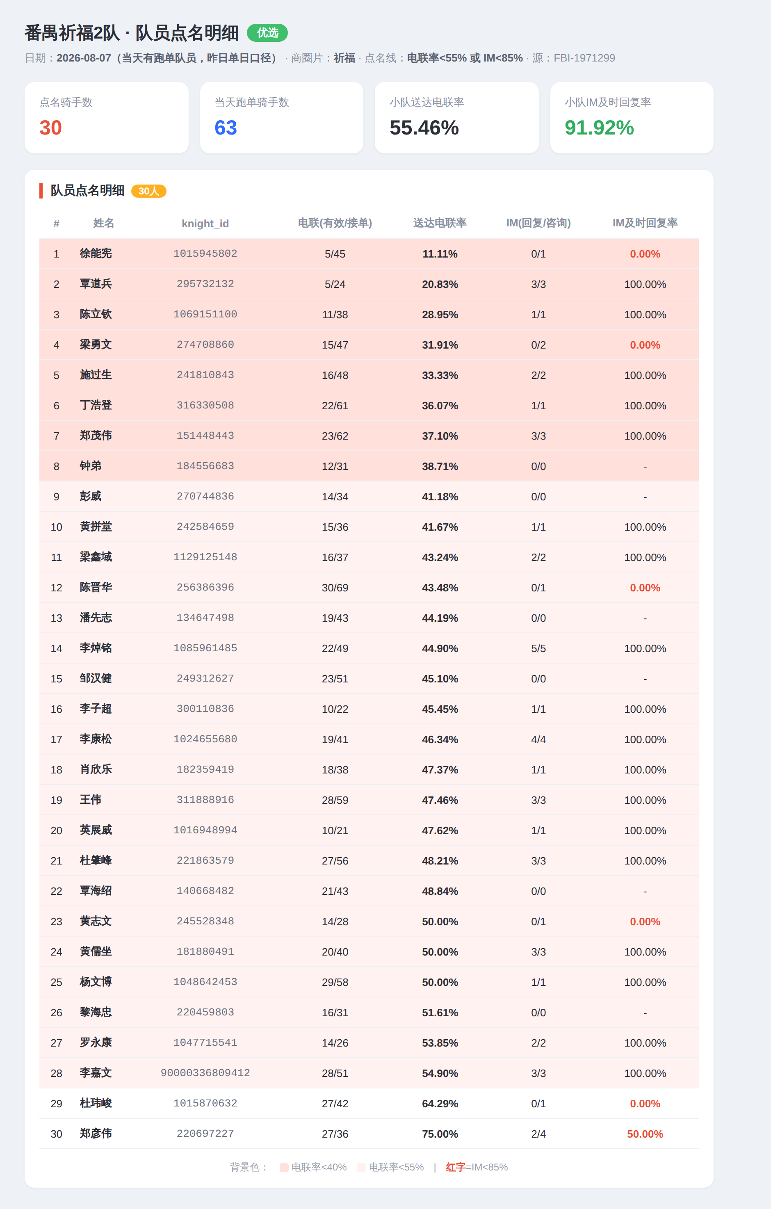Sort by the IM及时回复率 column header
The image size is (771, 1209).
tap(645, 223)
